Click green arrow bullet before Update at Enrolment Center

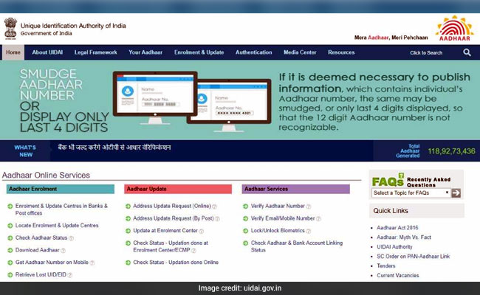128,231
